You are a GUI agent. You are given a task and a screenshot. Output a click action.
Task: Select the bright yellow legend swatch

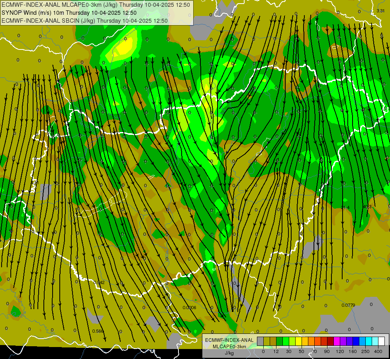pyautogui.click(x=299, y=341)
